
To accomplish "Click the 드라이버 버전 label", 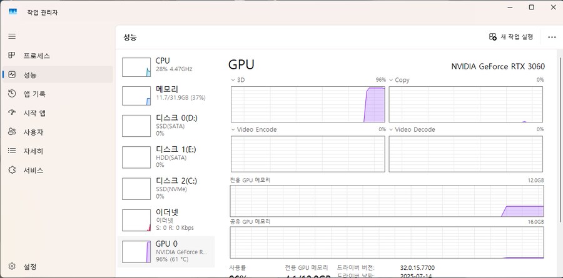I will pyautogui.click(x=356, y=267).
